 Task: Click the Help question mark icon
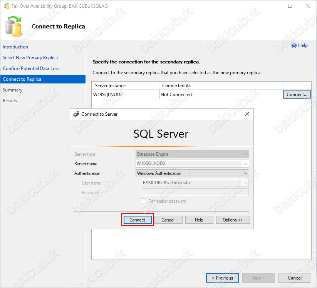click(294, 45)
